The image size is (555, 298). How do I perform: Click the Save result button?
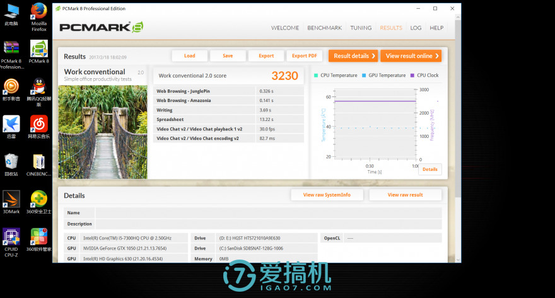pyautogui.click(x=228, y=56)
